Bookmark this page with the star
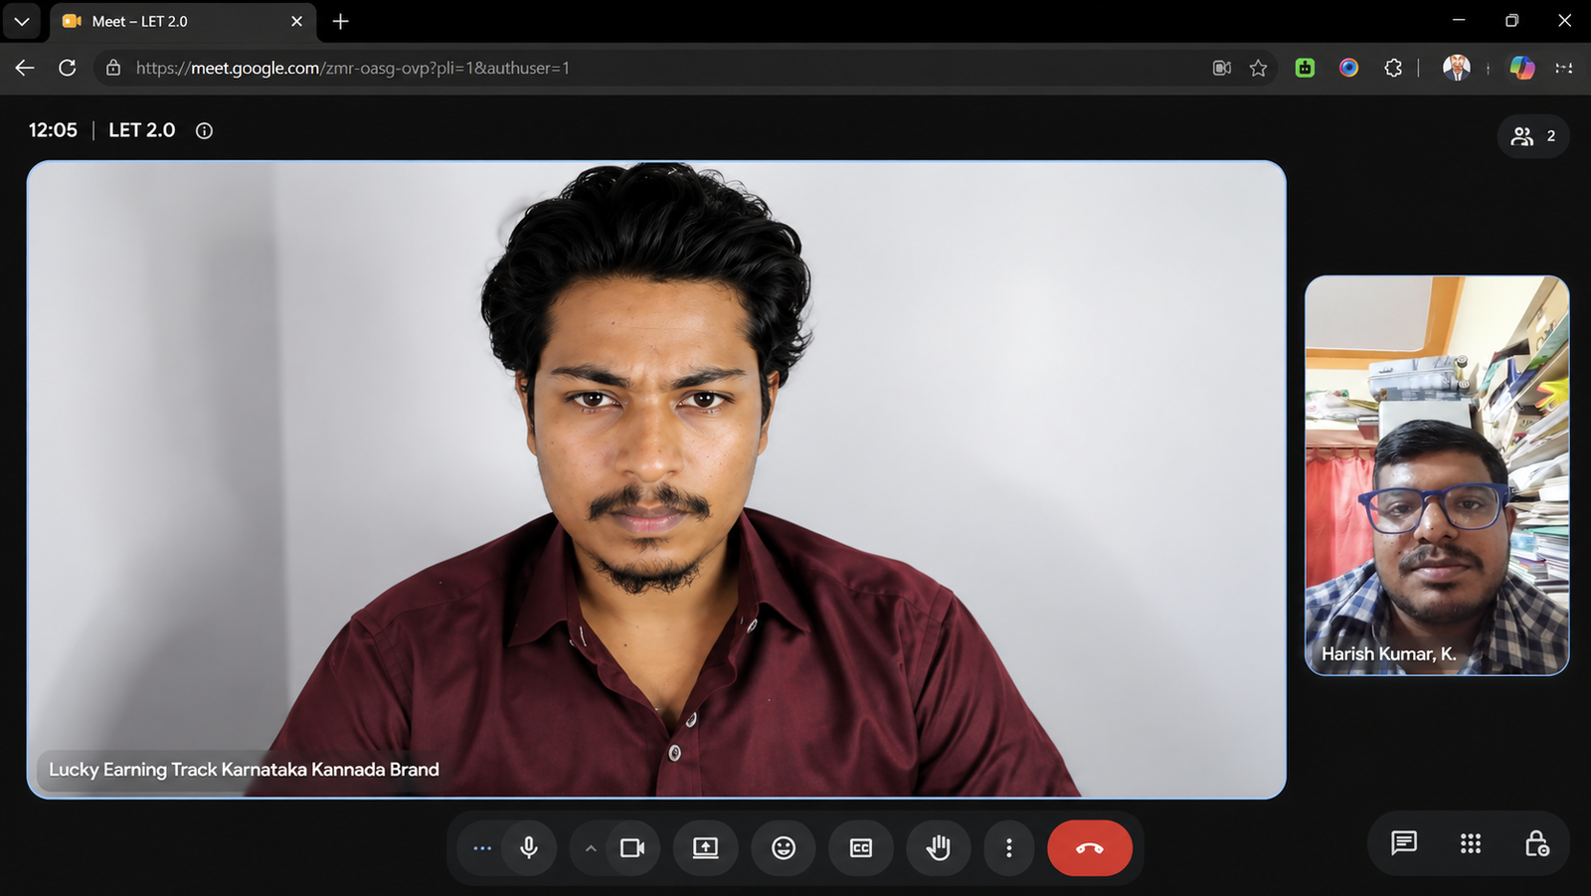Screen dimensions: 1591x896 pos(1258,68)
